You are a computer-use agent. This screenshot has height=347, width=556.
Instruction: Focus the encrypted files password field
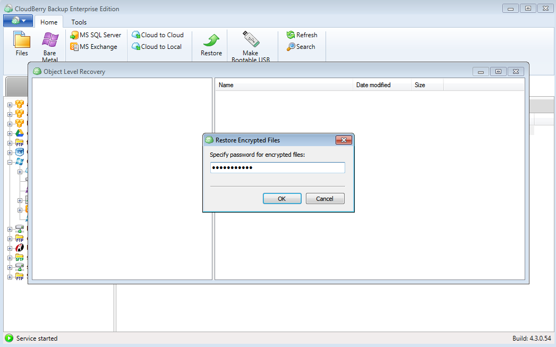(x=277, y=167)
